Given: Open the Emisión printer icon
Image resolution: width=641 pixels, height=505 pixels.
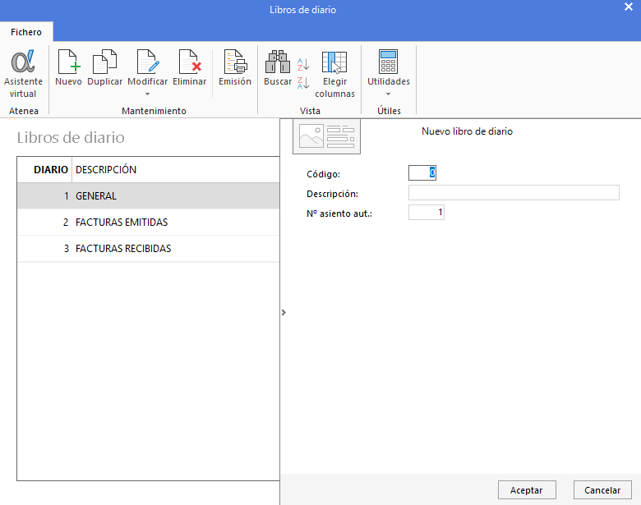Looking at the screenshot, I should tap(235, 62).
